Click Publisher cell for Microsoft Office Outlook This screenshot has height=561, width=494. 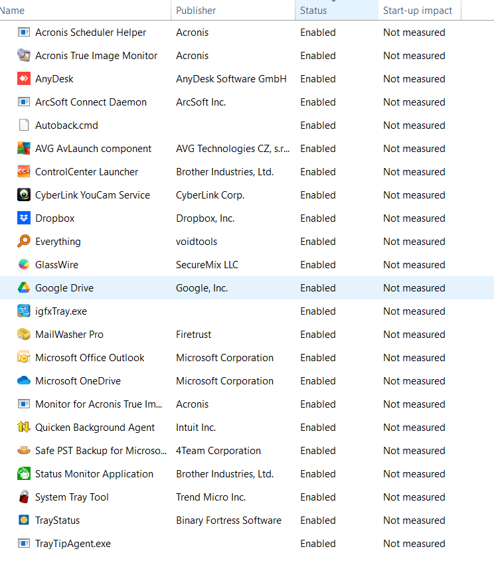point(224,358)
